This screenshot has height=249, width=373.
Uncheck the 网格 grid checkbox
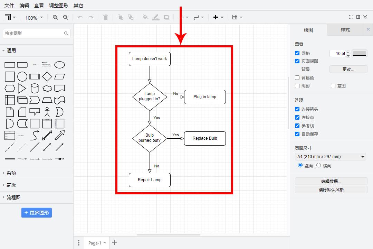(297, 53)
